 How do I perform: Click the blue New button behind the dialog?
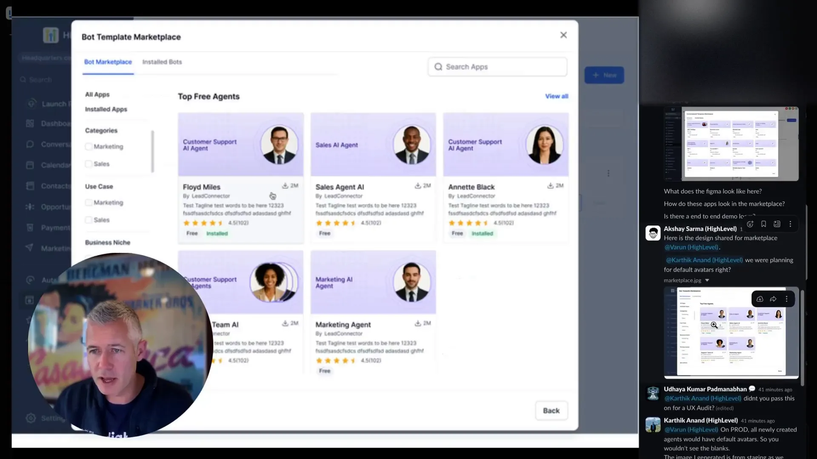pyautogui.click(x=604, y=75)
